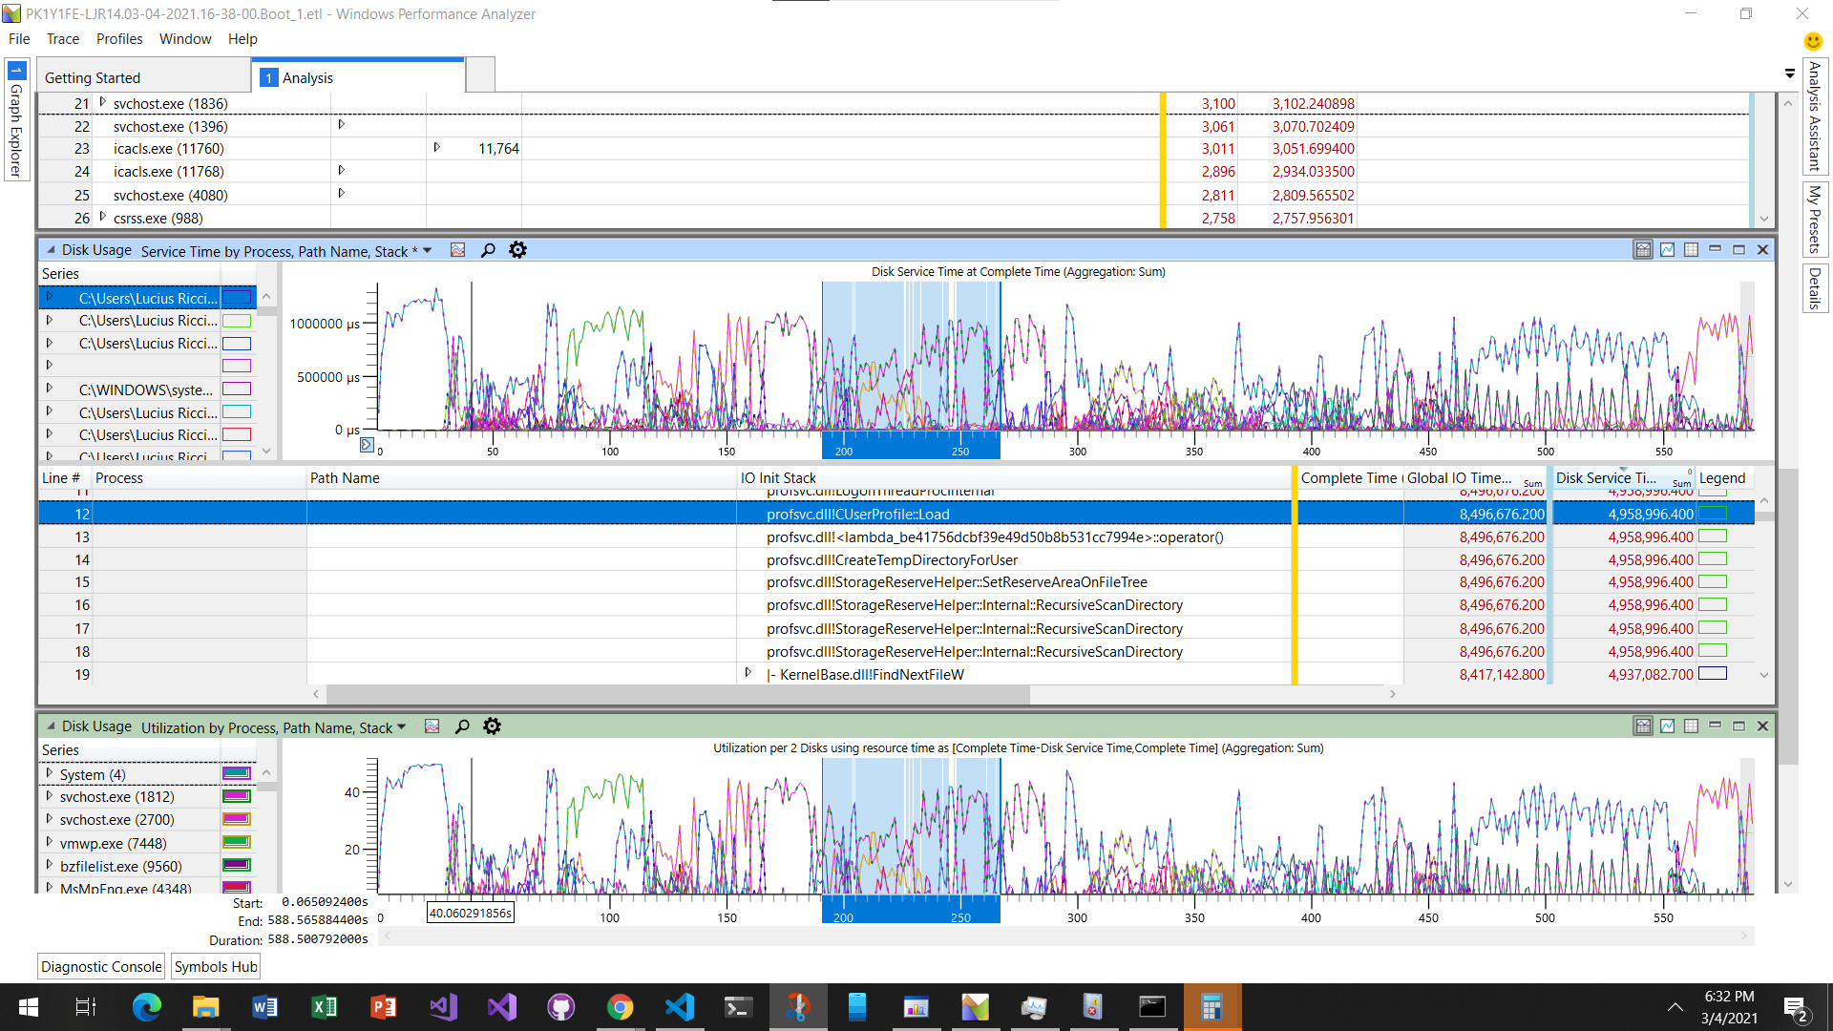
Task: Show graph and table in Utilization panel
Action: pos(1643,726)
